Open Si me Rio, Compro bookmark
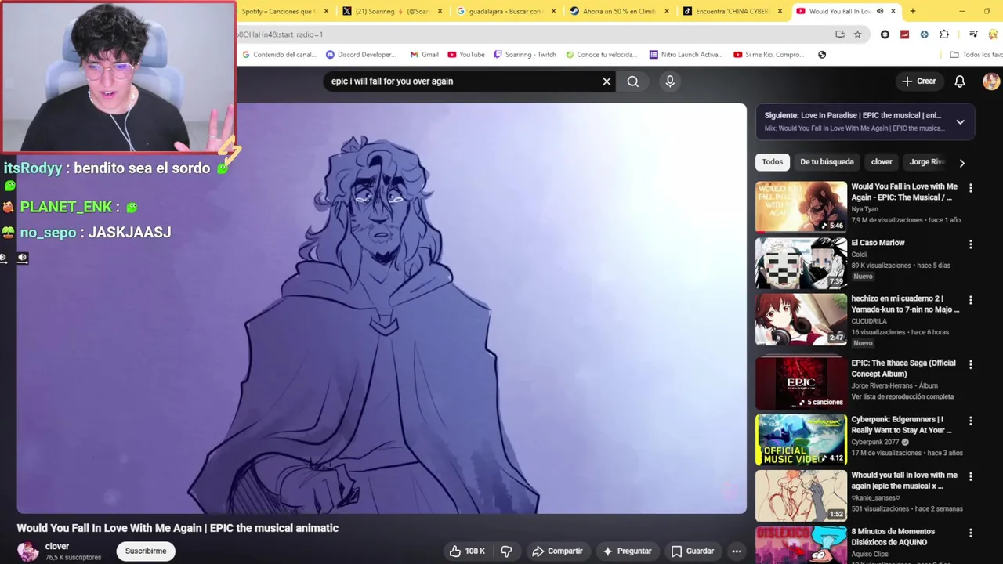 (x=769, y=55)
